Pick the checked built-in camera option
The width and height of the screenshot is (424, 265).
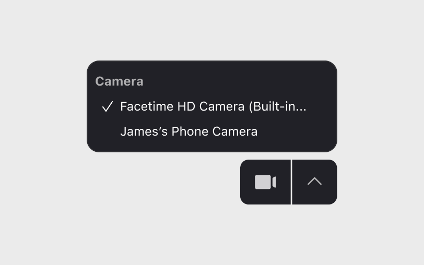pos(213,106)
